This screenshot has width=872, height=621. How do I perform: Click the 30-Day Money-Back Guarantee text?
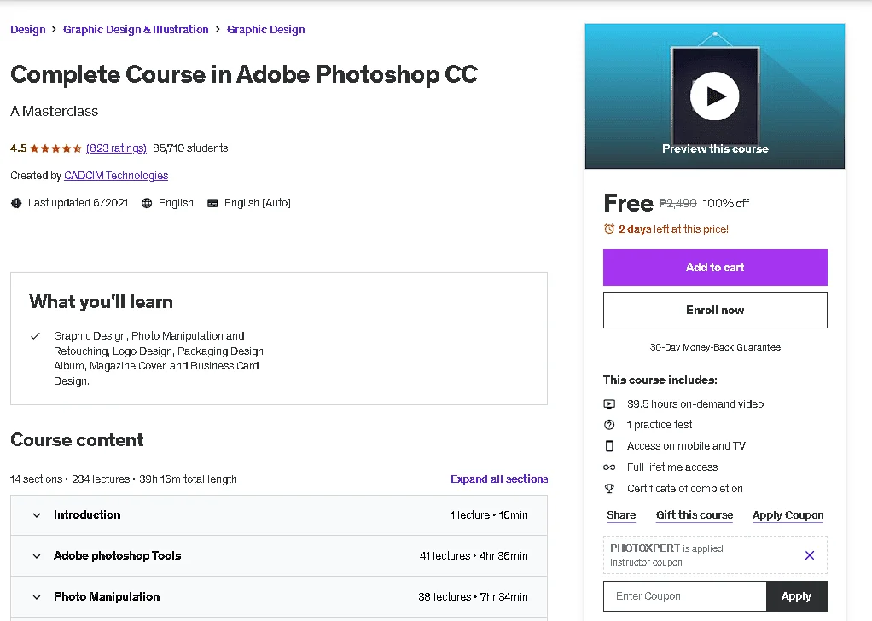715,347
